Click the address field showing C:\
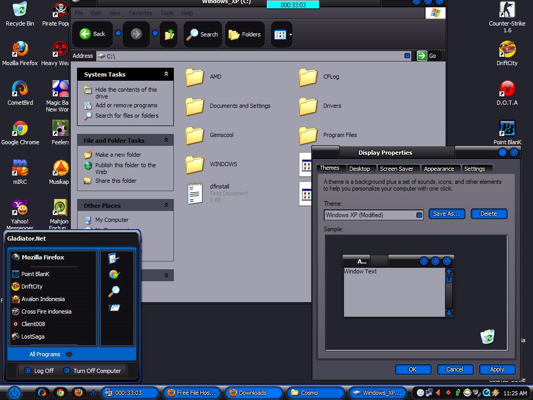This screenshot has width=533, height=400. click(253, 56)
